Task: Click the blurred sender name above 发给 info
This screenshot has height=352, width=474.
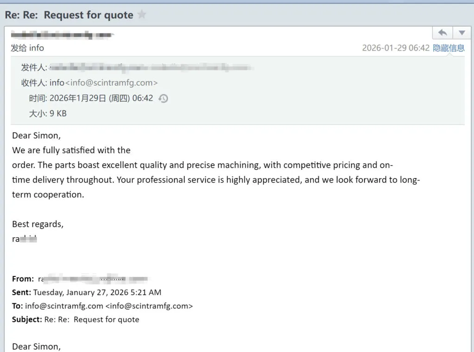Action: (62, 35)
